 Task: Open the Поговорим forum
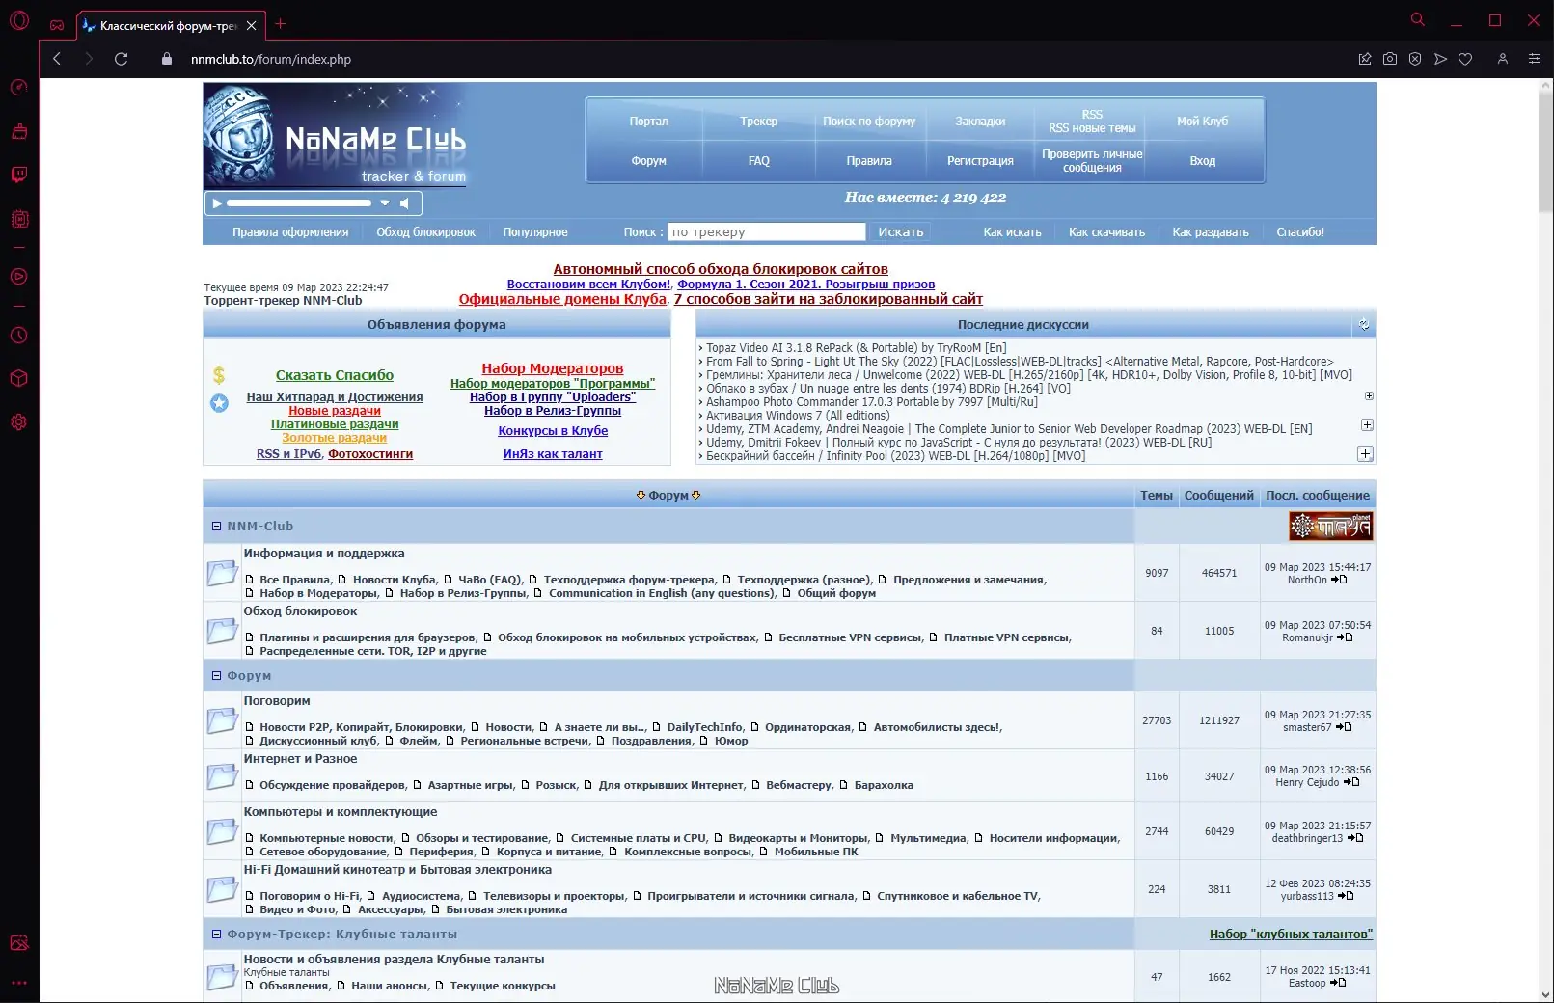[277, 701]
